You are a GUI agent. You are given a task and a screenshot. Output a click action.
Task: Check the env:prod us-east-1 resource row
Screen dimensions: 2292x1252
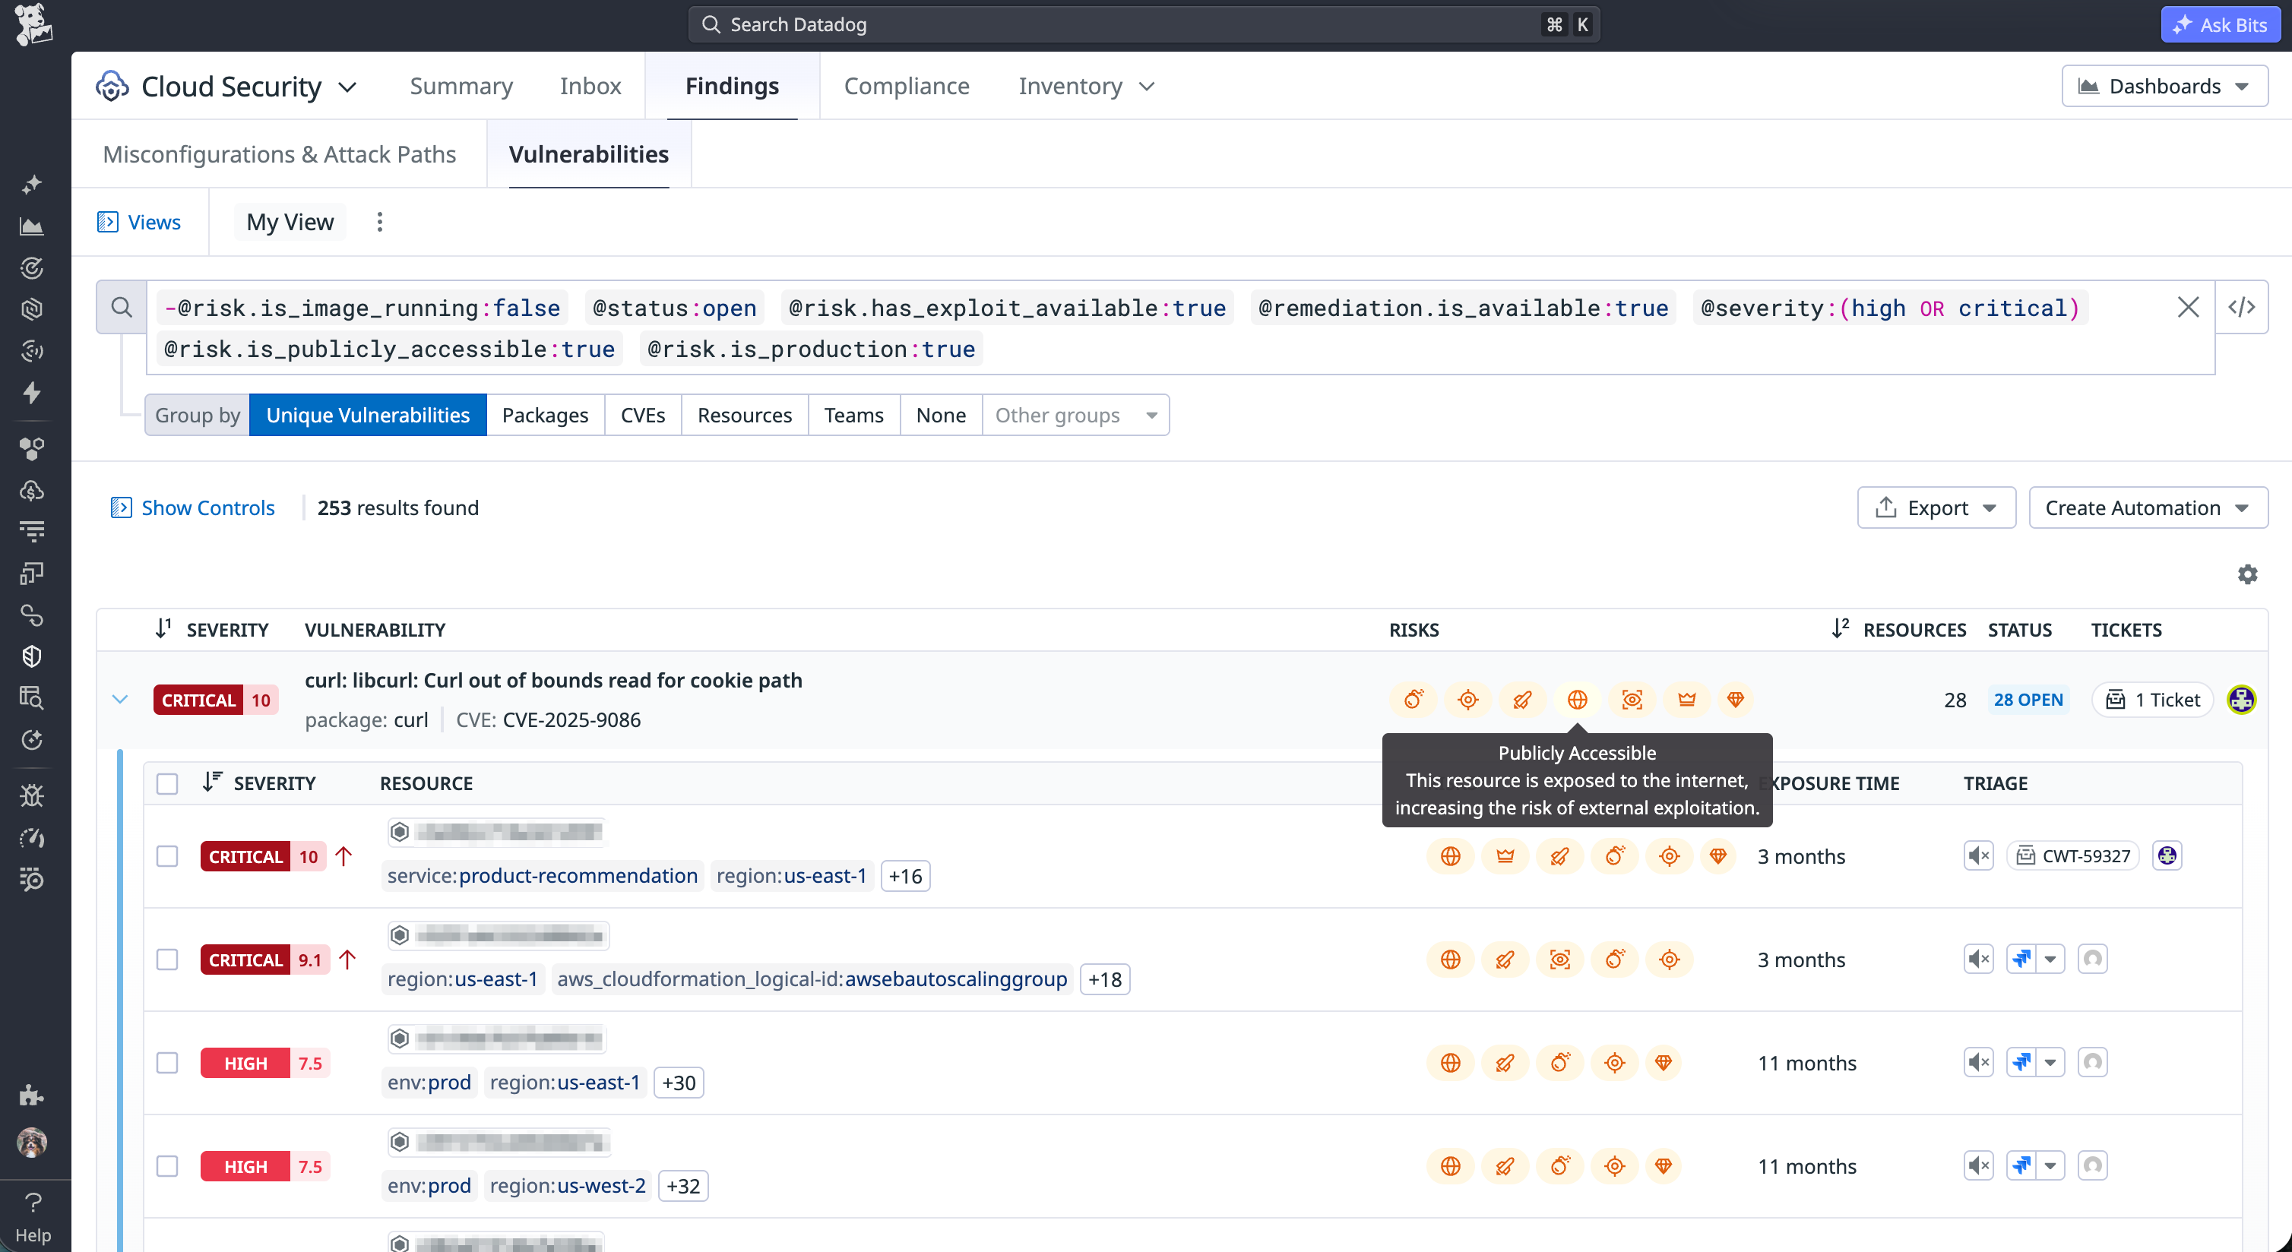pyautogui.click(x=167, y=1063)
